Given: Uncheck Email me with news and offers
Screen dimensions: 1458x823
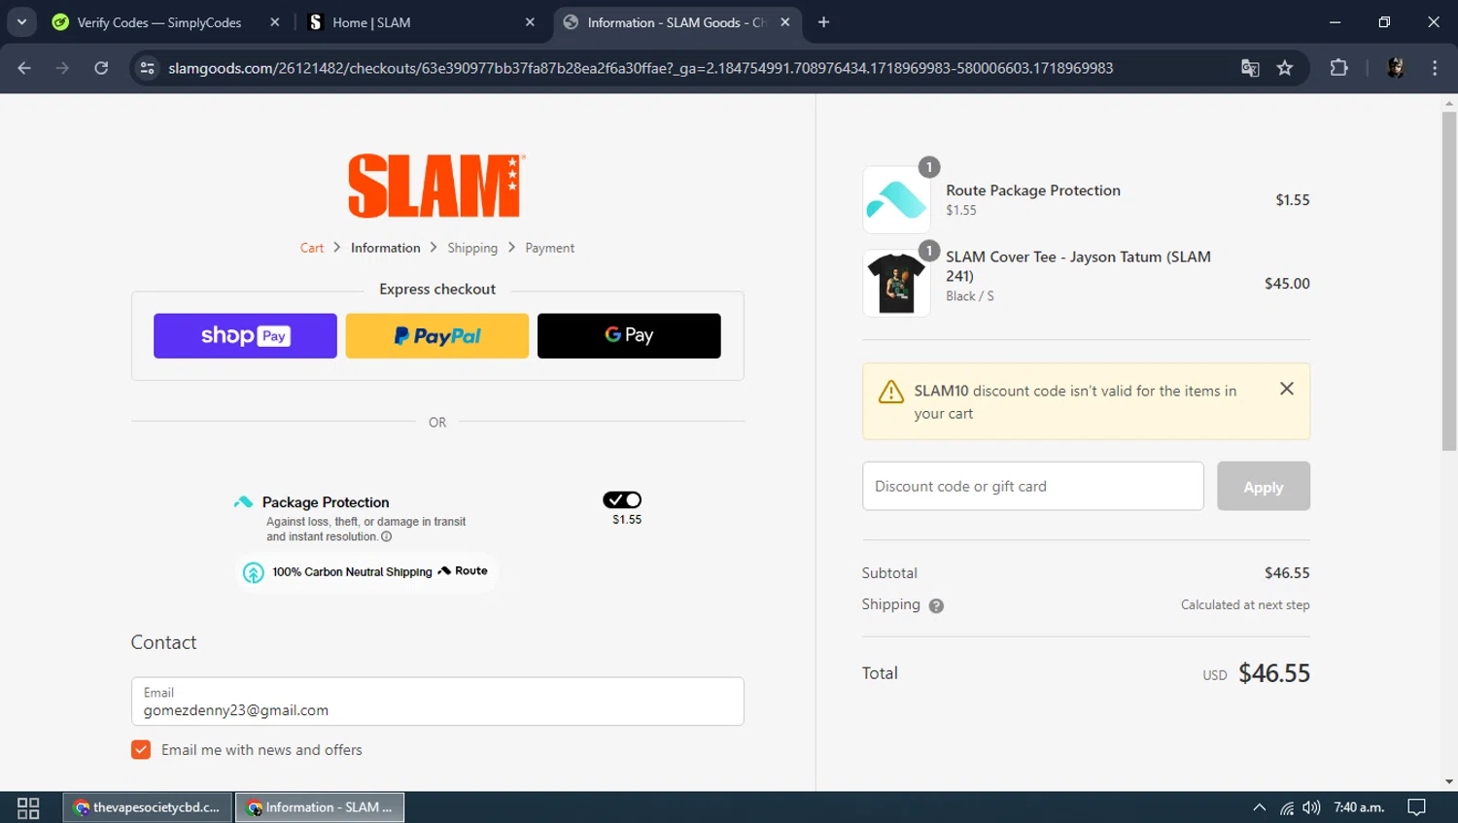Looking at the screenshot, I should 141,749.
